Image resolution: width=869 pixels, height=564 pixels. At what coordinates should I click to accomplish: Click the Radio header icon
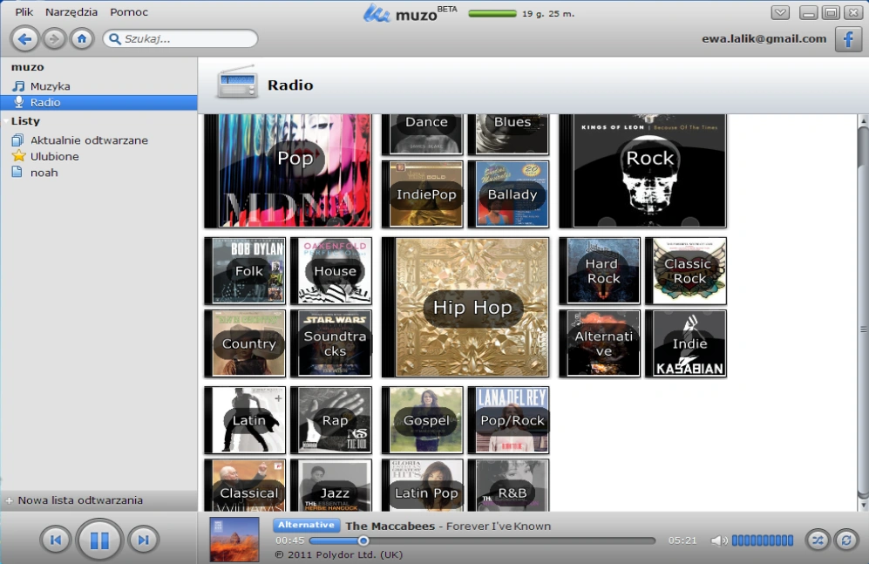[x=237, y=83]
